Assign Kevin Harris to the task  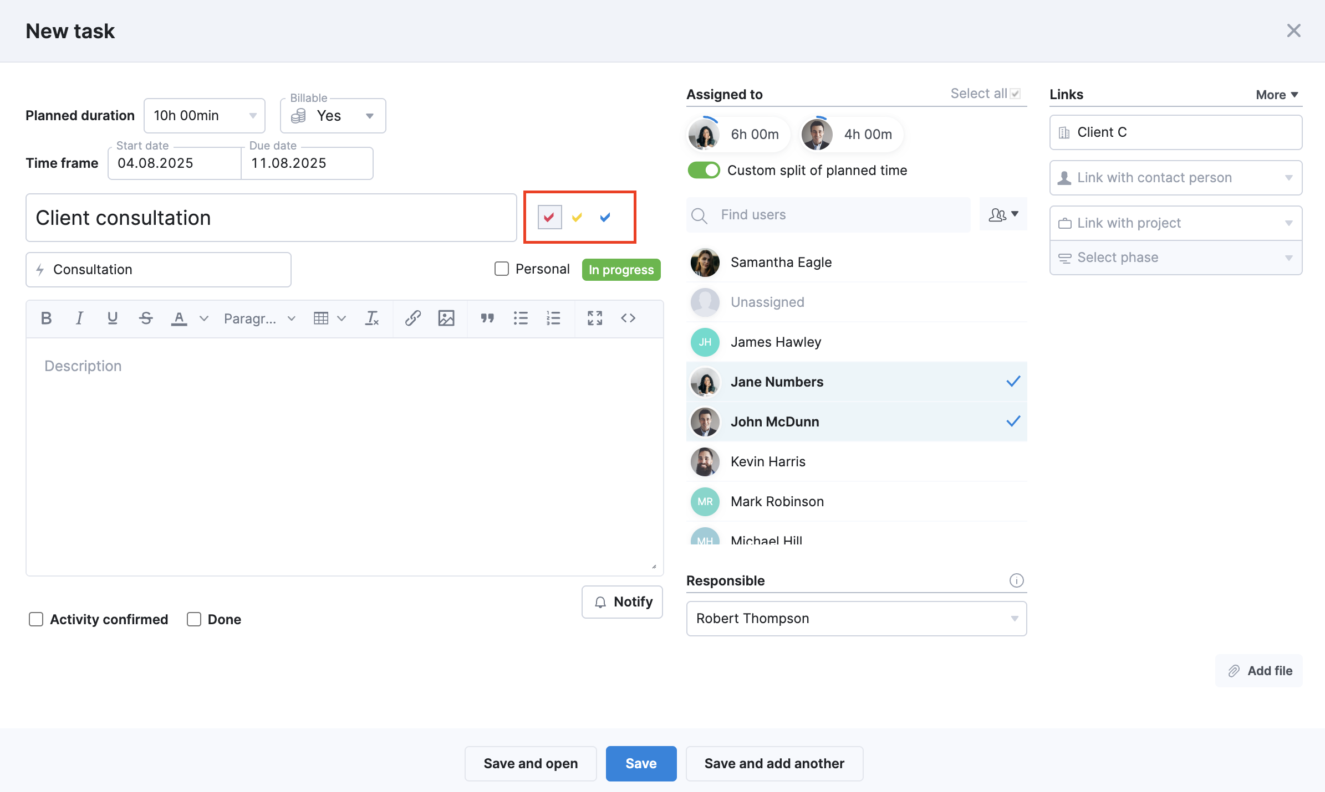(x=857, y=461)
